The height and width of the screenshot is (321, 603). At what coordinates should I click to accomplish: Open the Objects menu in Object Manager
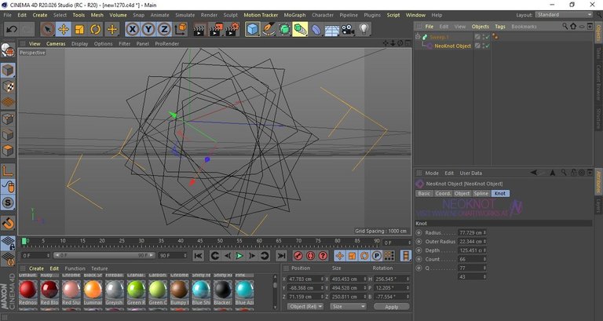tap(480, 27)
